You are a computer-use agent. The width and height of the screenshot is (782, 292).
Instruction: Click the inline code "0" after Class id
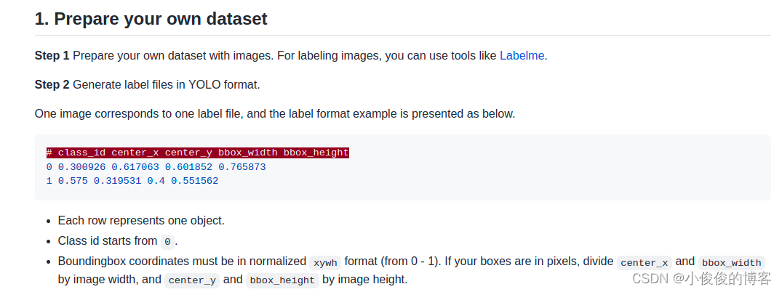pyautogui.click(x=167, y=242)
